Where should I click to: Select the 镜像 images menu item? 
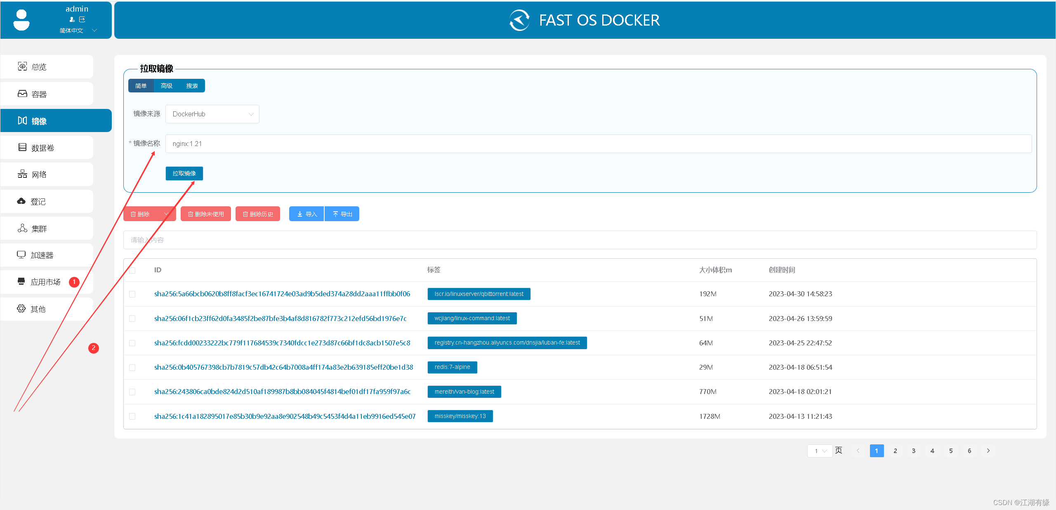(x=56, y=120)
